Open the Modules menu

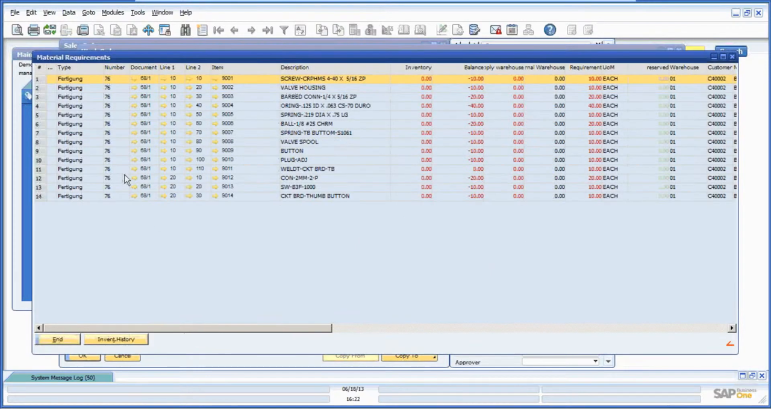113,12
